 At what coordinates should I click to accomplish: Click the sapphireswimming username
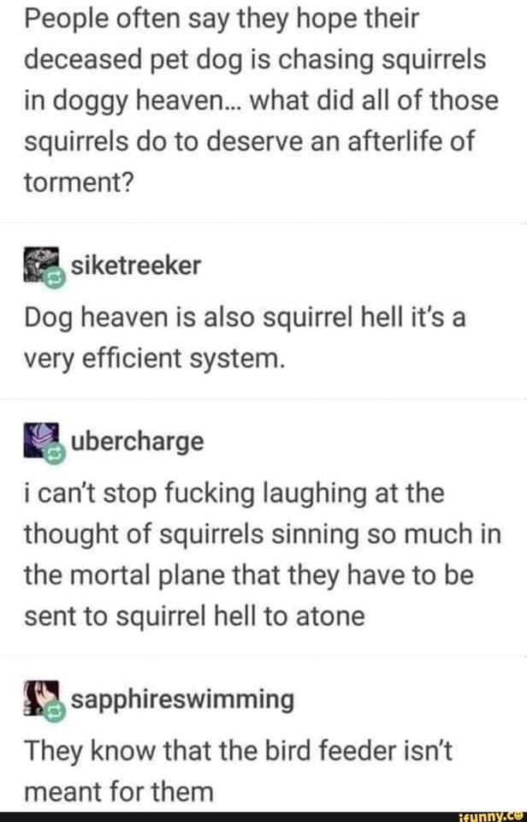coord(182,700)
